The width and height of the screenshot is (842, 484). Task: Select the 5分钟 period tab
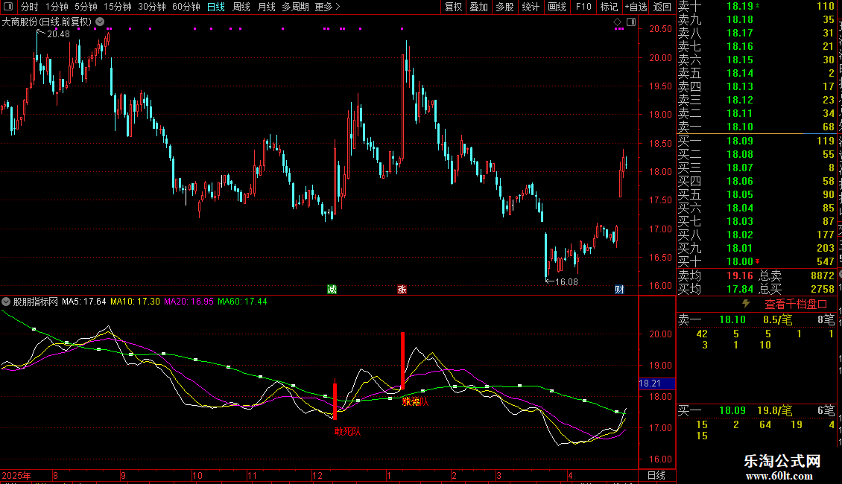pos(86,7)
